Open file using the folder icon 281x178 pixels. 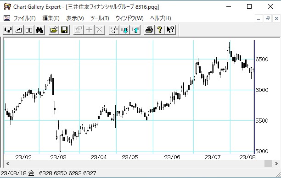54,30
